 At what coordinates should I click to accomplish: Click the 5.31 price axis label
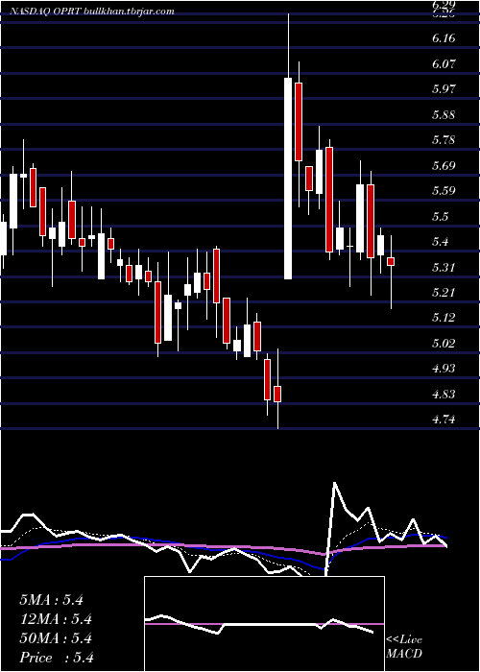pyautogui.click(x=444, y=268)
